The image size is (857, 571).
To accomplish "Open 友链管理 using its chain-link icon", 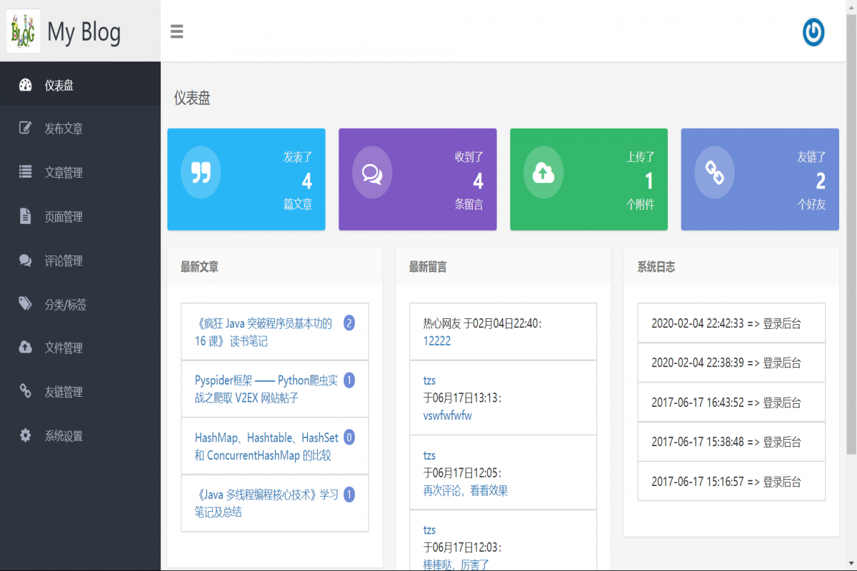I will coord(26,391).
